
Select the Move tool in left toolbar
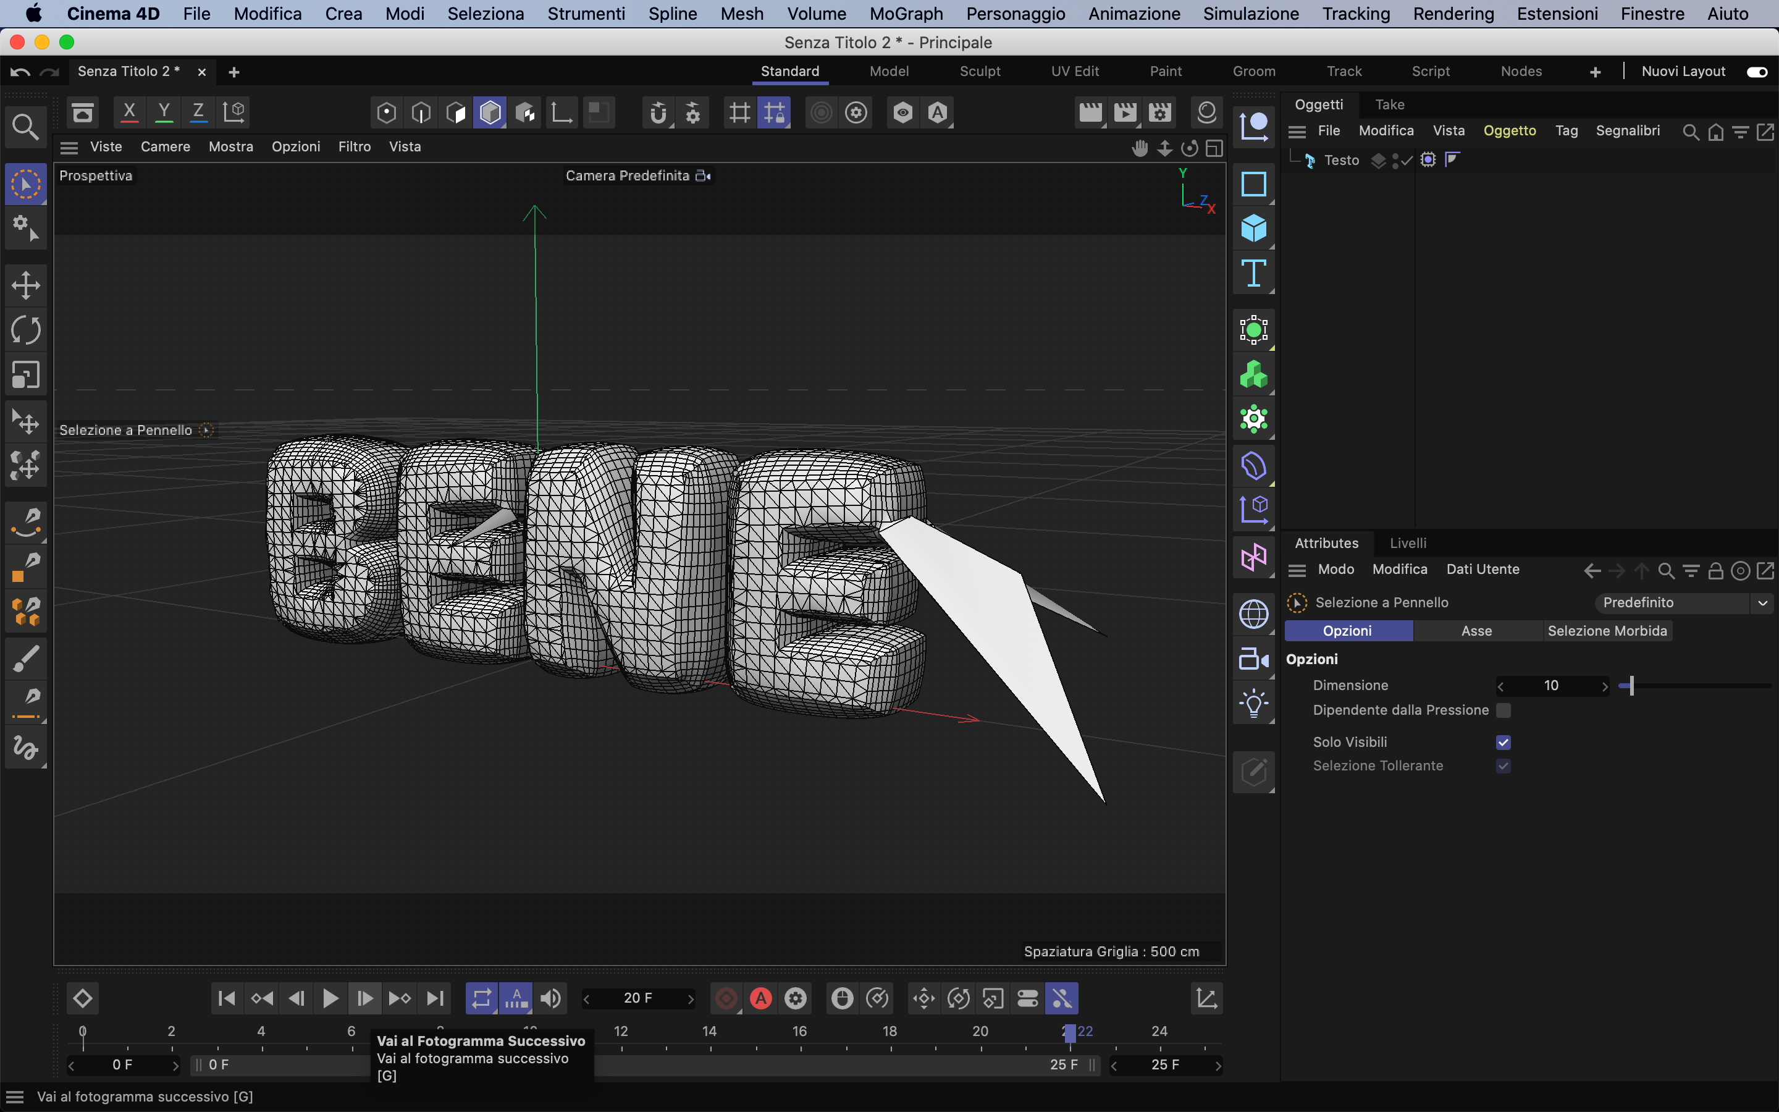26,285
